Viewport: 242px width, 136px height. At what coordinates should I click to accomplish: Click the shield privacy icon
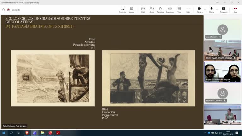[3, 10]
